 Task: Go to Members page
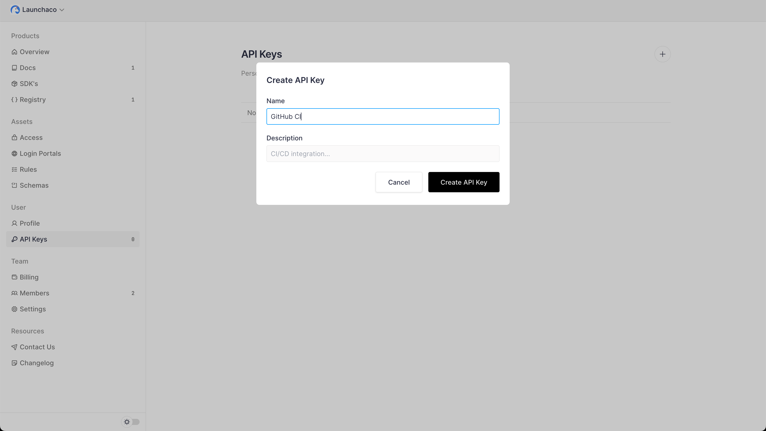point(72,293)
